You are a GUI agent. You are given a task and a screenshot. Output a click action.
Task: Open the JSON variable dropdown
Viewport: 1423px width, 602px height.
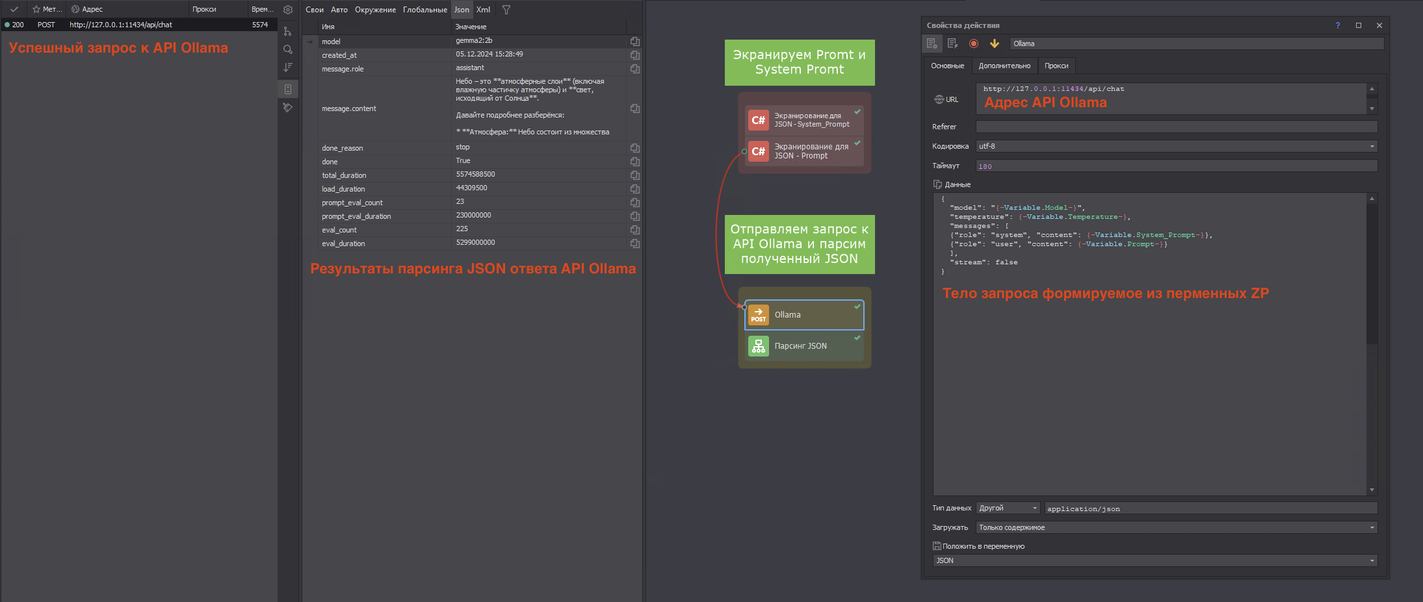(1155, 560)
